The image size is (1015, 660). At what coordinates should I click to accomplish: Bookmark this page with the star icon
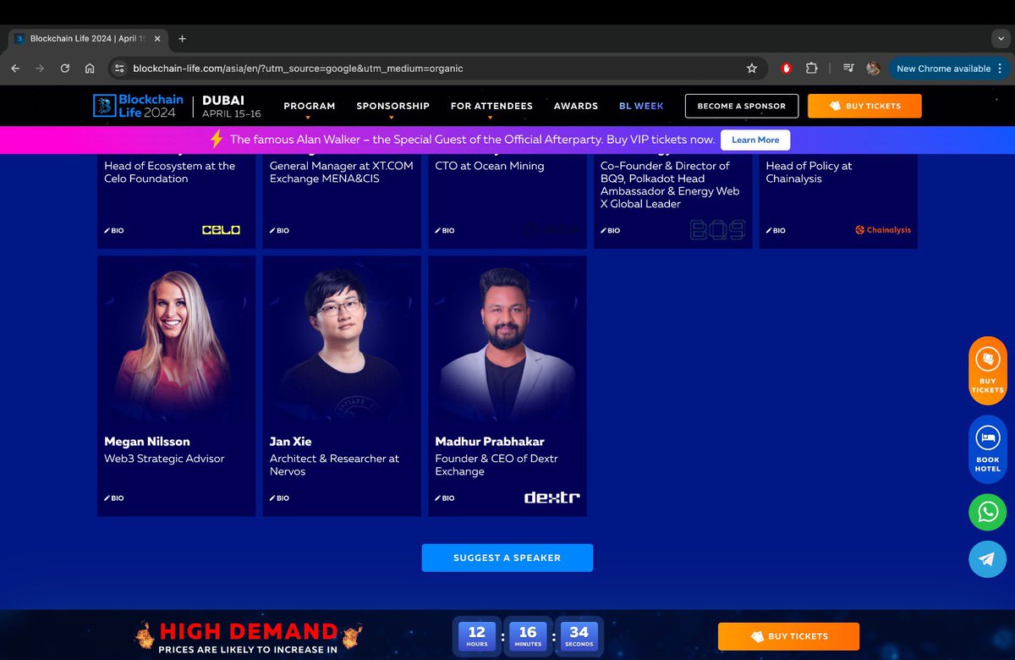click(x=751, y=69)
